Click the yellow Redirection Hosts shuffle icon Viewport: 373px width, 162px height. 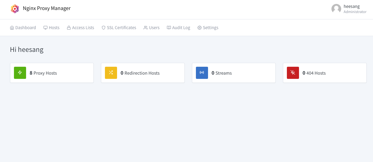pos(111,73)
